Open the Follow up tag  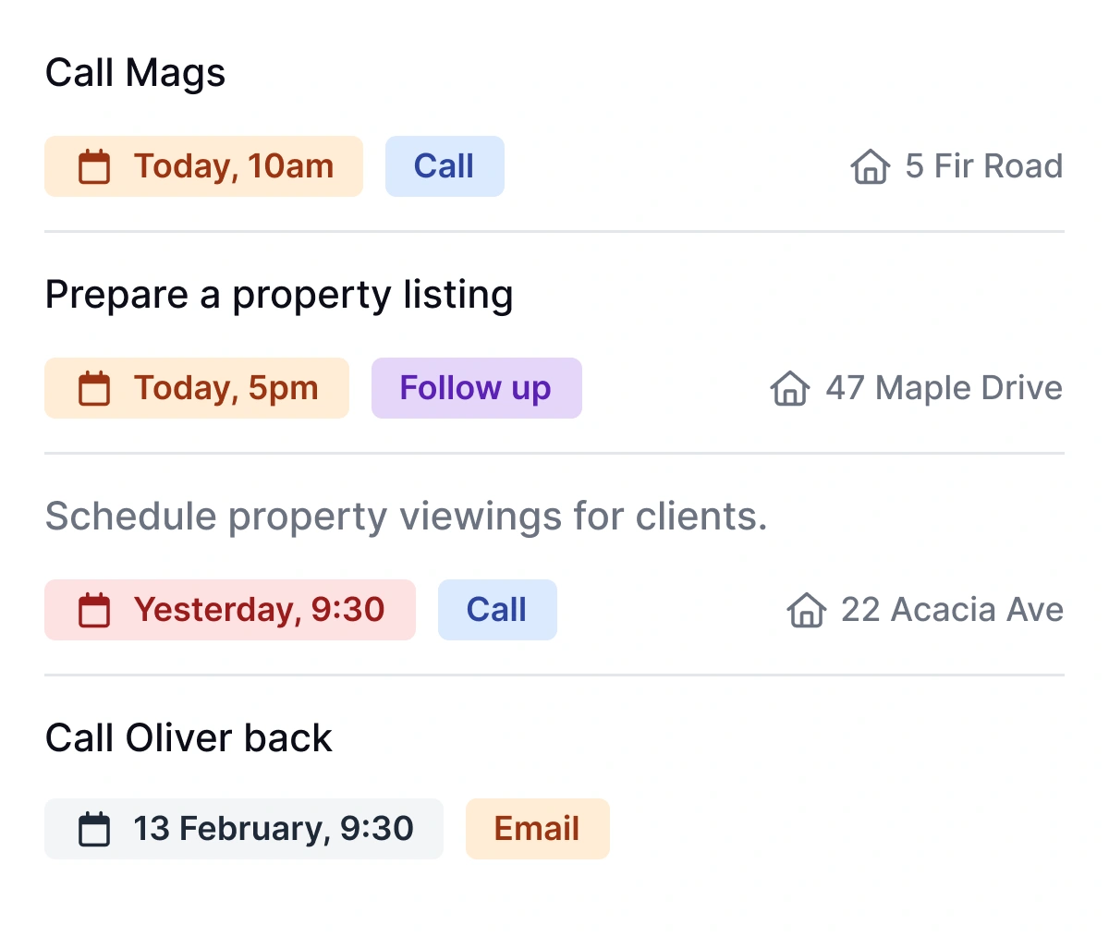[476, 388]
